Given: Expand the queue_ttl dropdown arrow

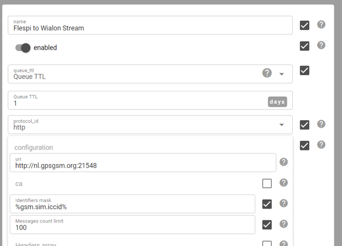Looking at the screenshot, I should (282, 74).
